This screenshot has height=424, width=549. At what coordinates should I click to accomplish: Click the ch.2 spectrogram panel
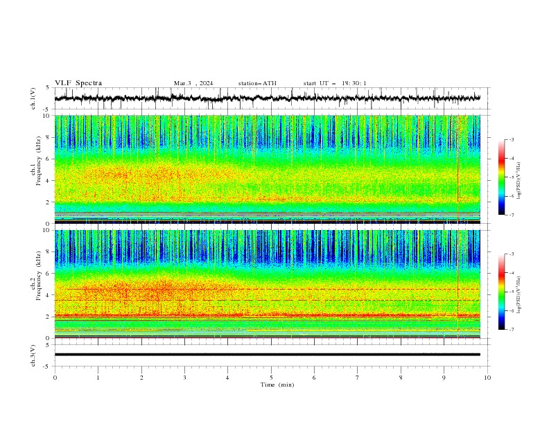[267, 284]
